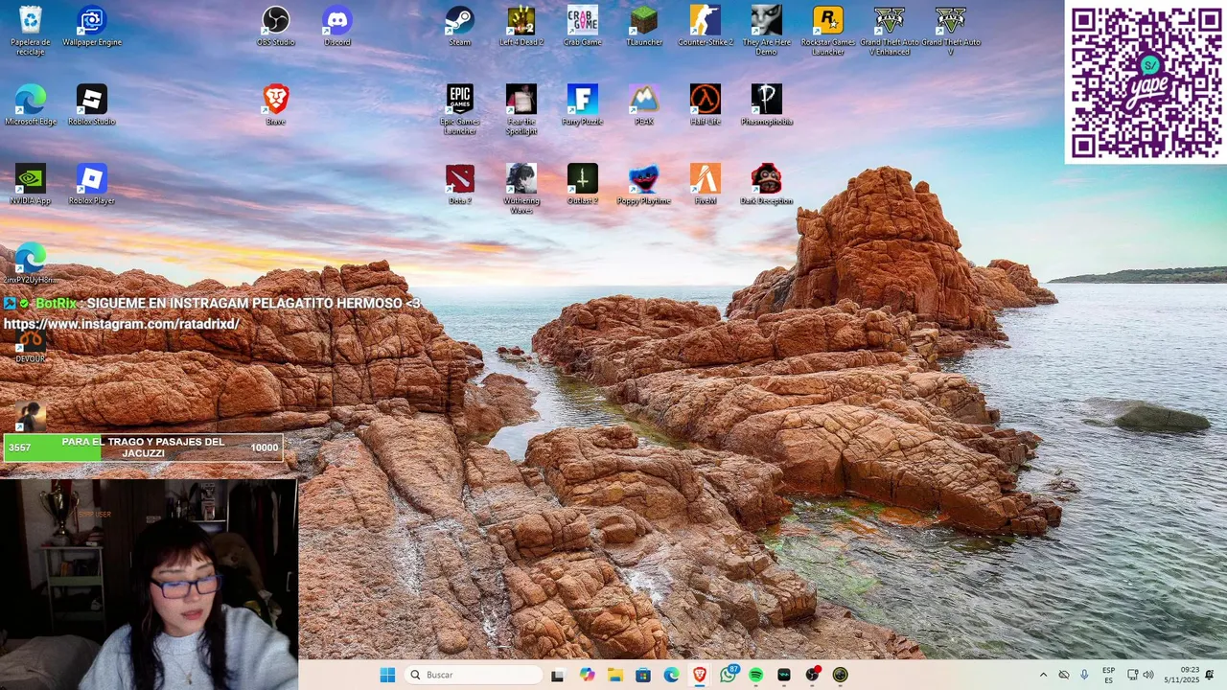Image resolution: width=1227 pixels, height=690 pixels.
Task: Select the Dark Deception shortcut
Action: coord(767,185)
